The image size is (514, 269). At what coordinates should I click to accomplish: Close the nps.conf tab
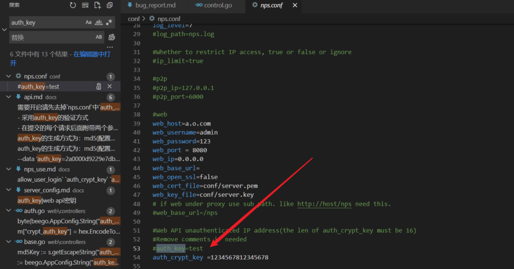pos(295,5)
